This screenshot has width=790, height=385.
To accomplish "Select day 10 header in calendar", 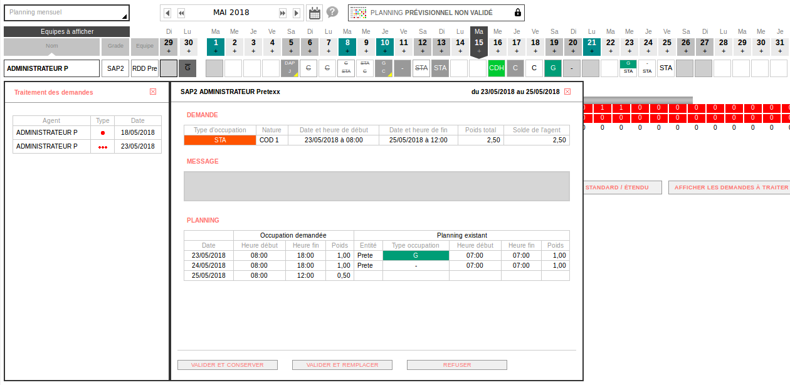I will click(384, 46).
